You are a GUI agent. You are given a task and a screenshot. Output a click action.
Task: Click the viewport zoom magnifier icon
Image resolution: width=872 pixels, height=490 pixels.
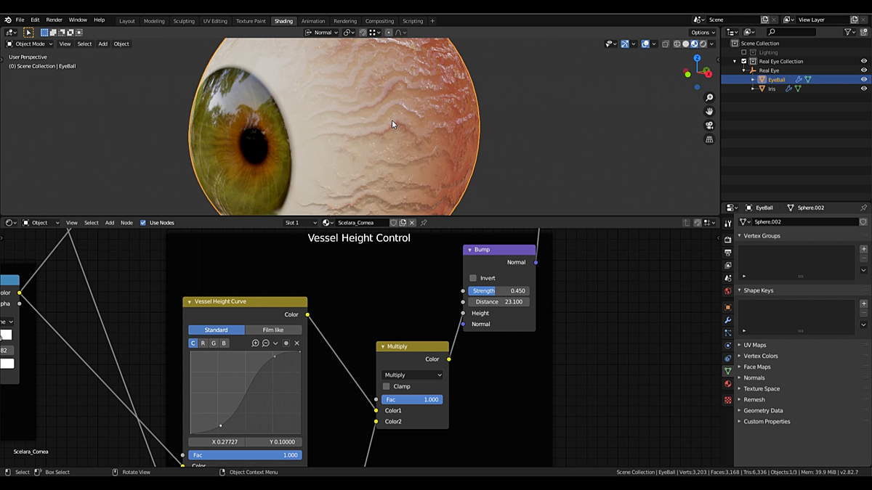coord(709,97)
